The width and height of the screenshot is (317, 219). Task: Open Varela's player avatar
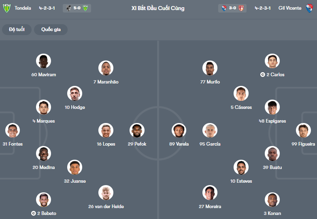click(179, 131)
